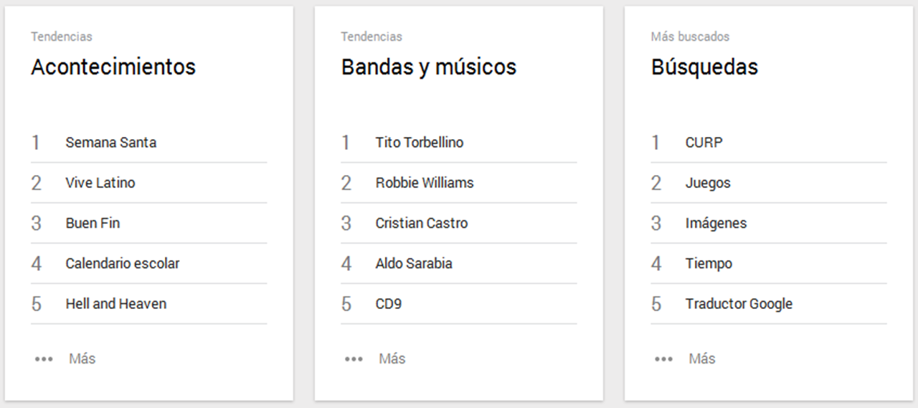Click Traductor Google search entry
This screenshot has width=918, height=408.
[738, 304]
